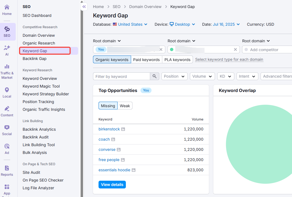Image resolution: width=292 pixels, height=197 pixels.
Task: Switch Top Opportunities to Weak keywords
Action: pyautogui.click(x=125, y=106)
